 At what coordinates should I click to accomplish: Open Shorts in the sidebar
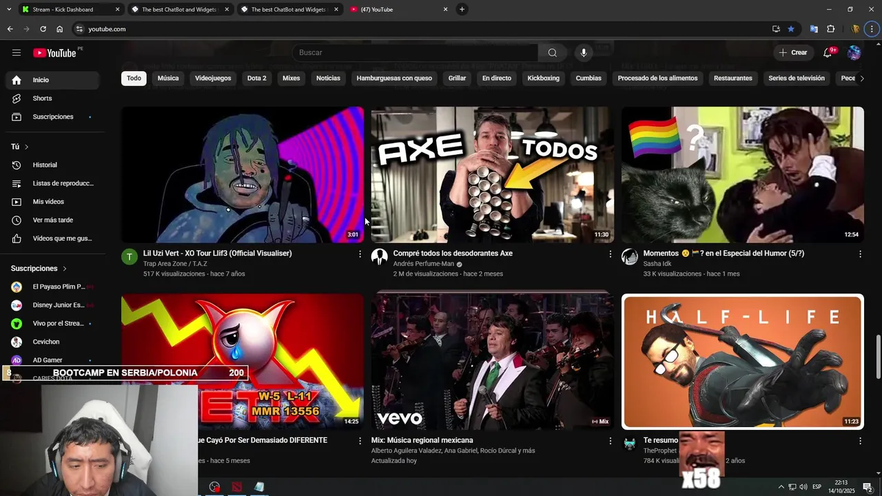tap(52, 99)
